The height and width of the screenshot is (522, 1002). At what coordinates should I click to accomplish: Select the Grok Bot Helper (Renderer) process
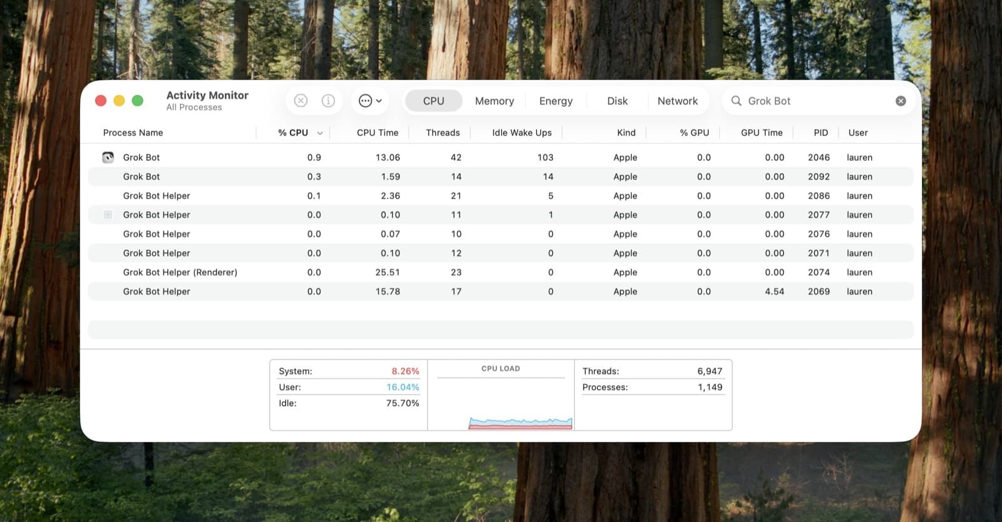(x=500, y=272)
